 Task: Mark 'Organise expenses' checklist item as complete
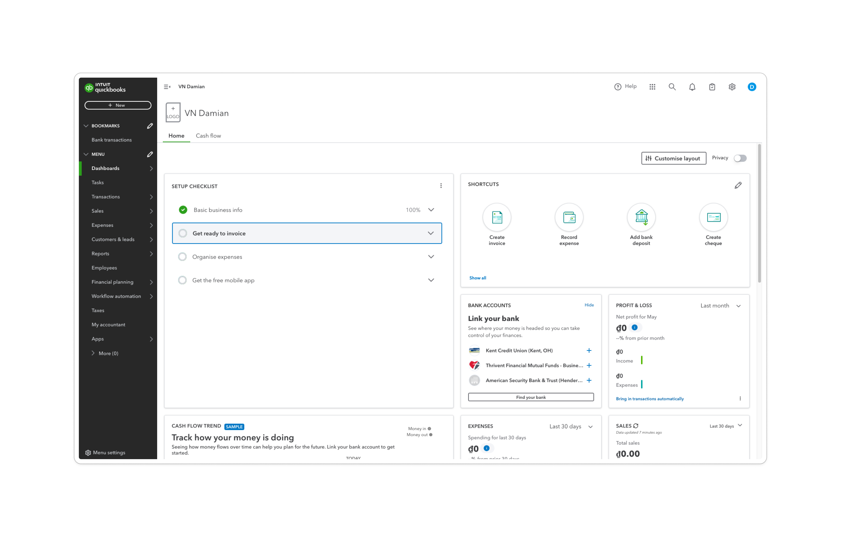(x=182, y=256)
